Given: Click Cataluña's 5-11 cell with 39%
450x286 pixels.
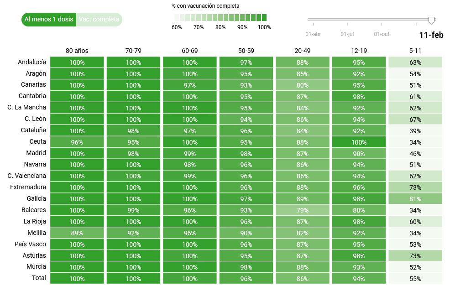Looking at the screenshot, I should tap(415, 130).
